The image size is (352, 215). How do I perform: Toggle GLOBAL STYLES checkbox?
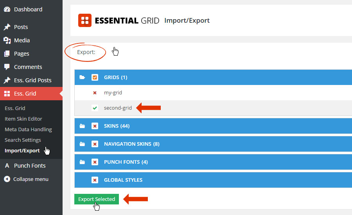pos(95,180)
